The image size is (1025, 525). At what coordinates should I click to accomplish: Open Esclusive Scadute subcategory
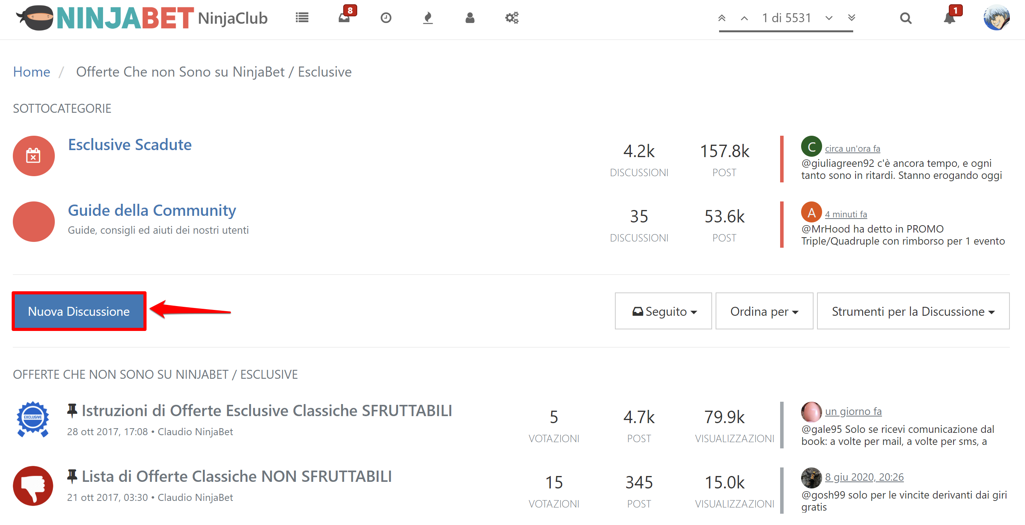click(x=130, y=145)
